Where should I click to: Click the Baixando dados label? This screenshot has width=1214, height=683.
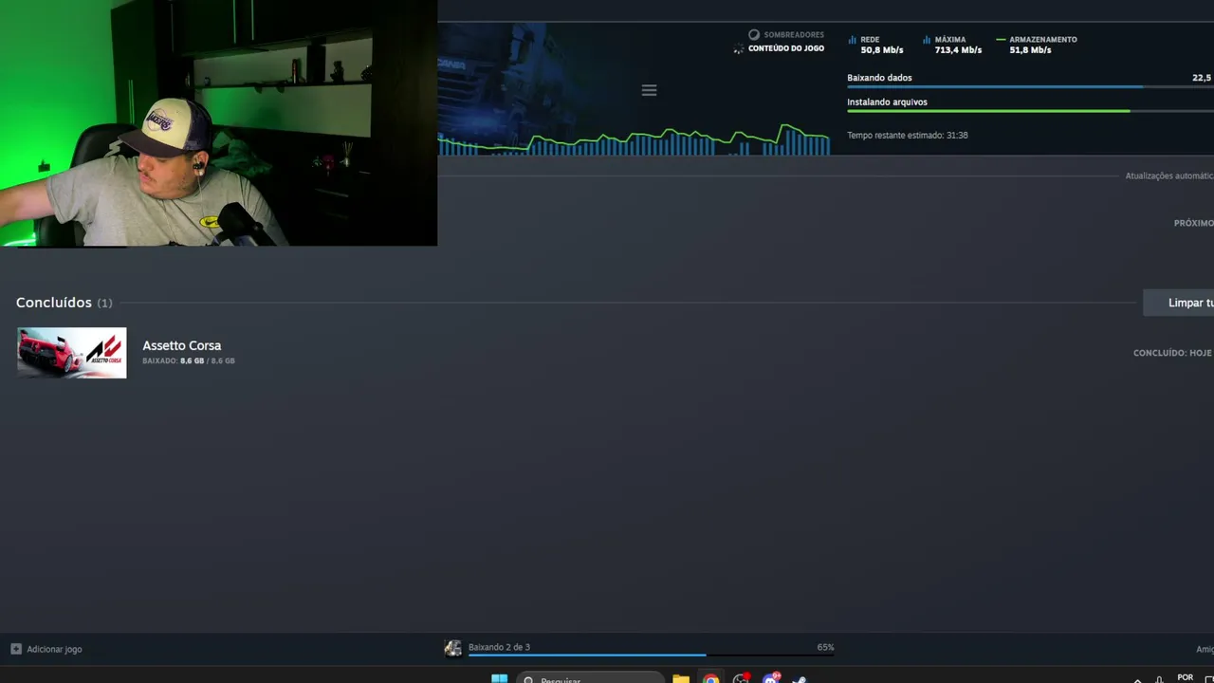pos(879,78)
